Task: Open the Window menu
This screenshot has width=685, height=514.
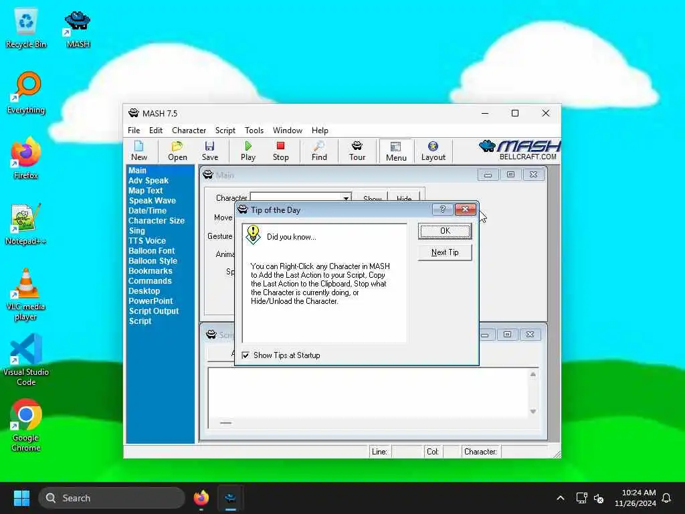Action: [x=288, y=131]
